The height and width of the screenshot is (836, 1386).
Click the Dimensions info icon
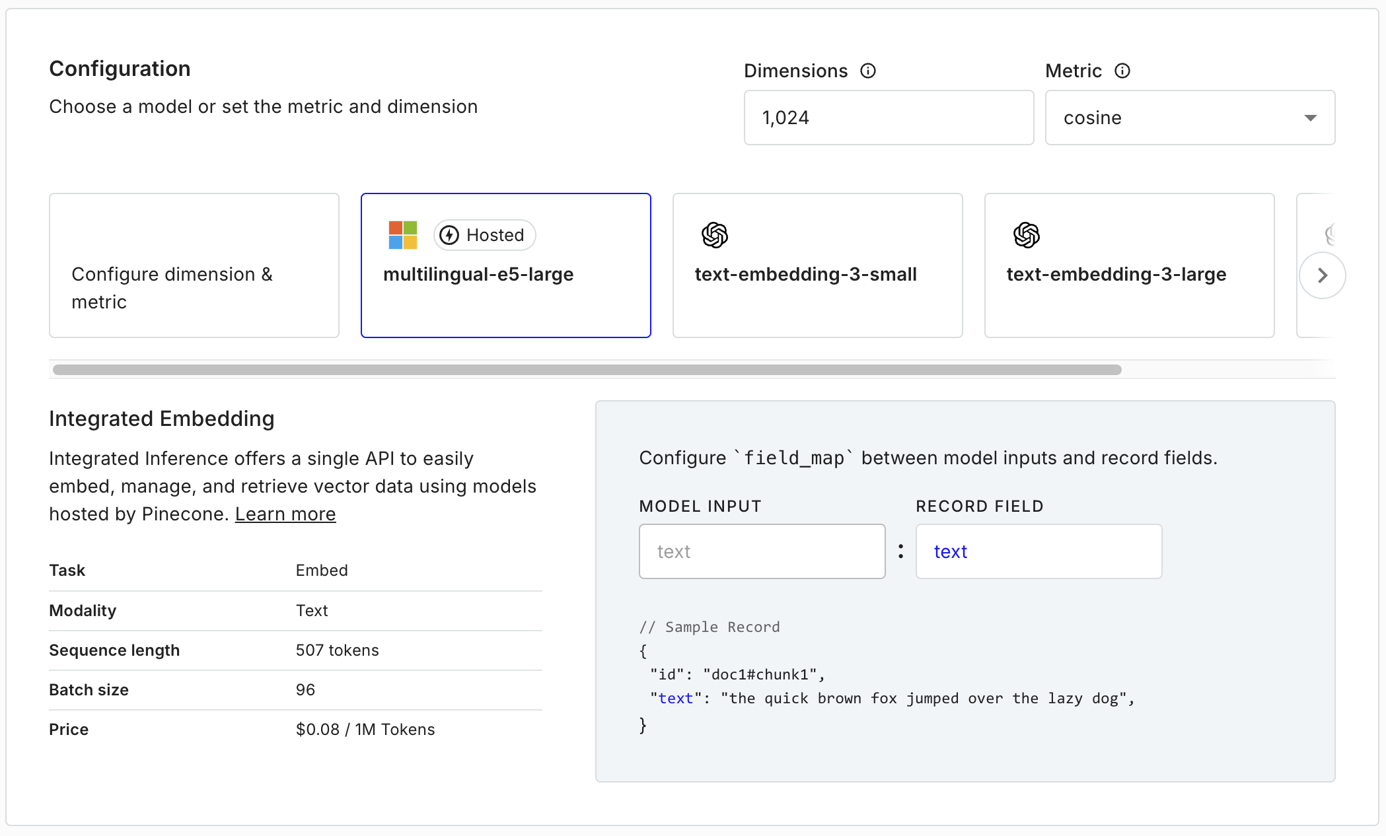tap(868, 71)
